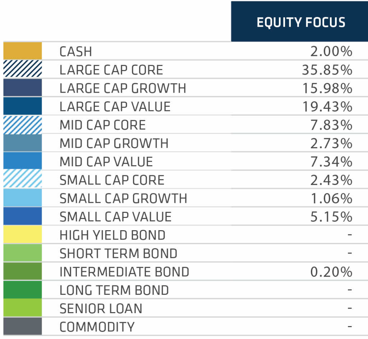Select the striped Large Cap Core swatch
Image resolution: width=368 pixels, height=339 pixels.
(23, 69)
